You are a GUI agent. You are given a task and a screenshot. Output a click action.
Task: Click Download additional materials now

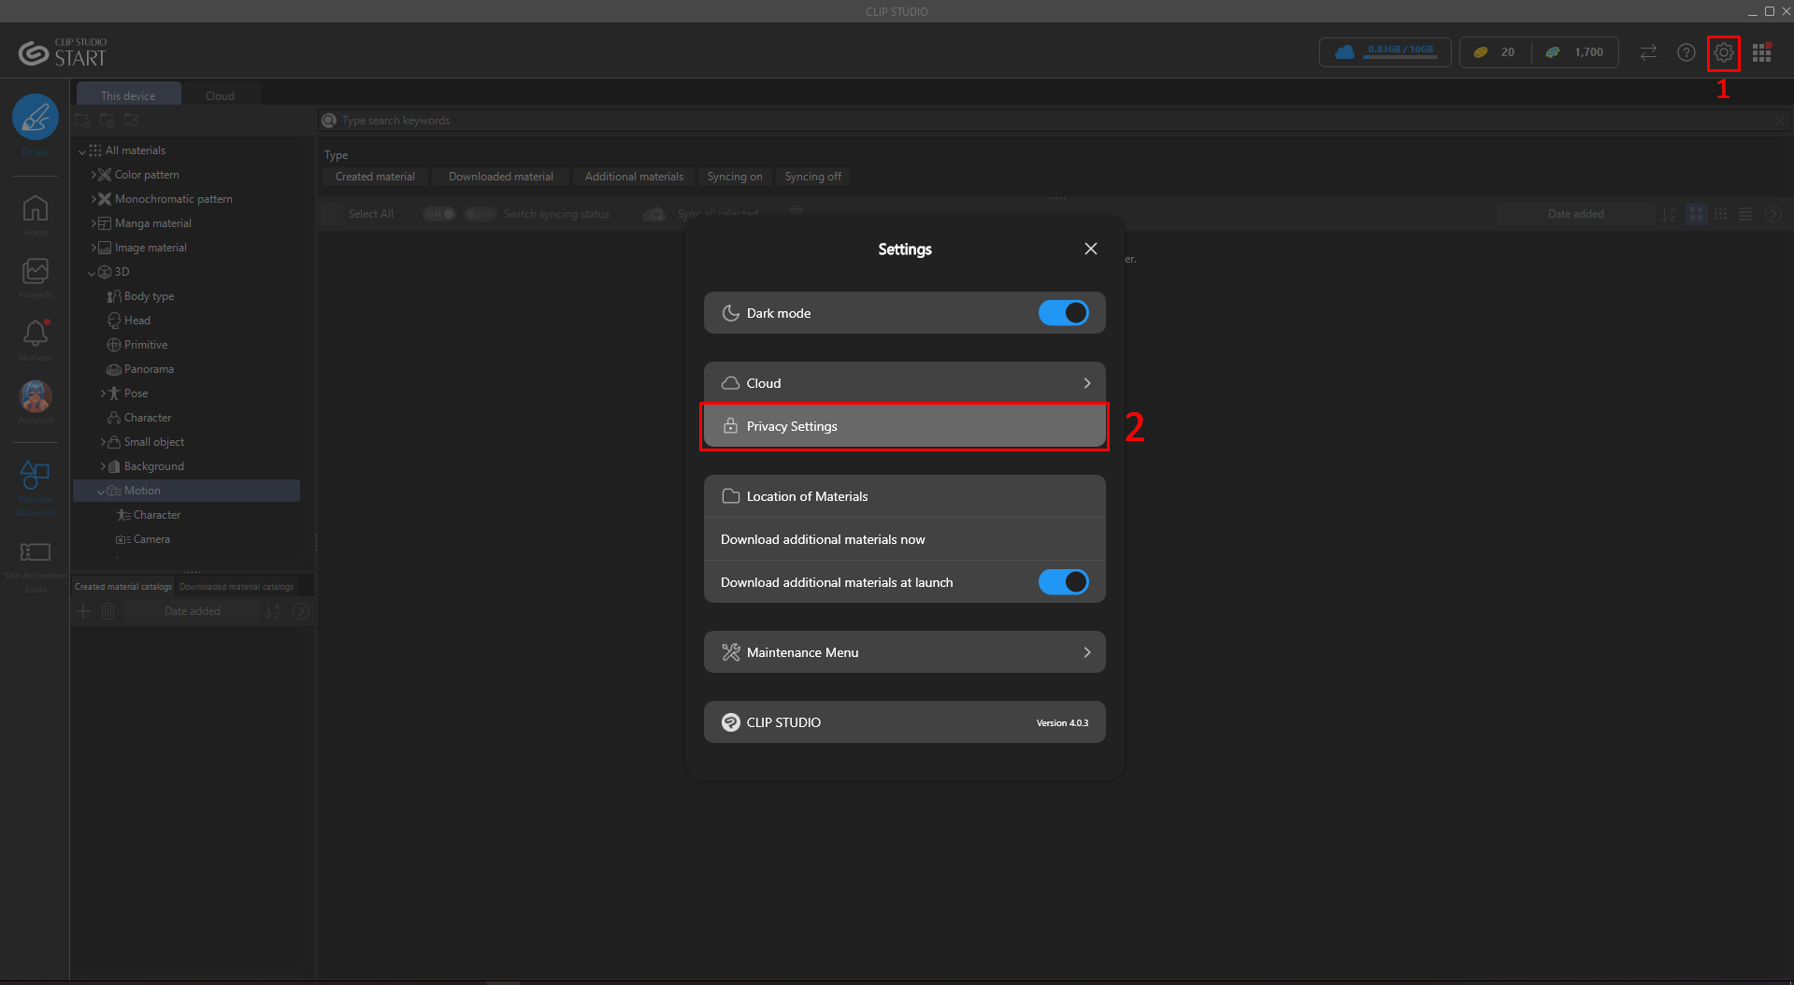click(x=823, y=539)
